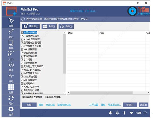Open the 批量 batch grid icon

click(x=11, y=89)
